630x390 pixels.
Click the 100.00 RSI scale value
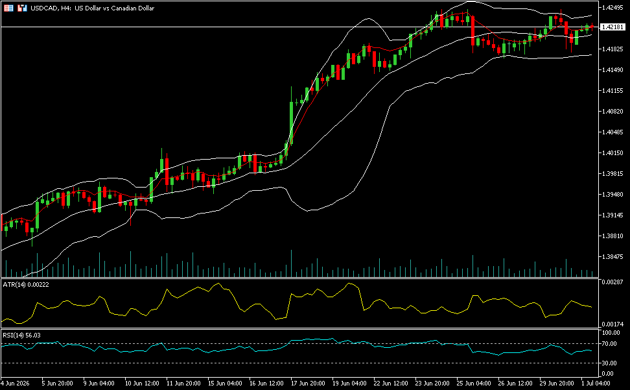click(x=611, y=333)
